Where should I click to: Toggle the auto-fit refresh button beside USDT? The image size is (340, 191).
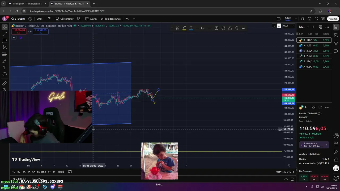[279, 26]
